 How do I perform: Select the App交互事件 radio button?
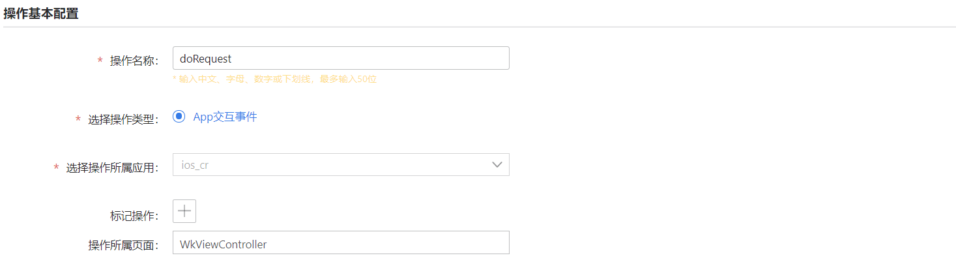pos(179,117)
